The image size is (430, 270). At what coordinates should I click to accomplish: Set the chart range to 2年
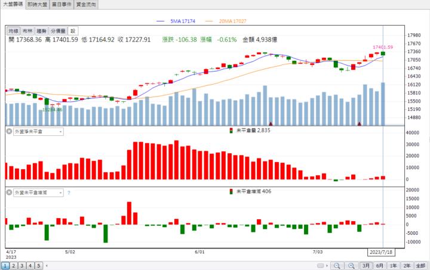pyautogui.click(x=407, y=266)
